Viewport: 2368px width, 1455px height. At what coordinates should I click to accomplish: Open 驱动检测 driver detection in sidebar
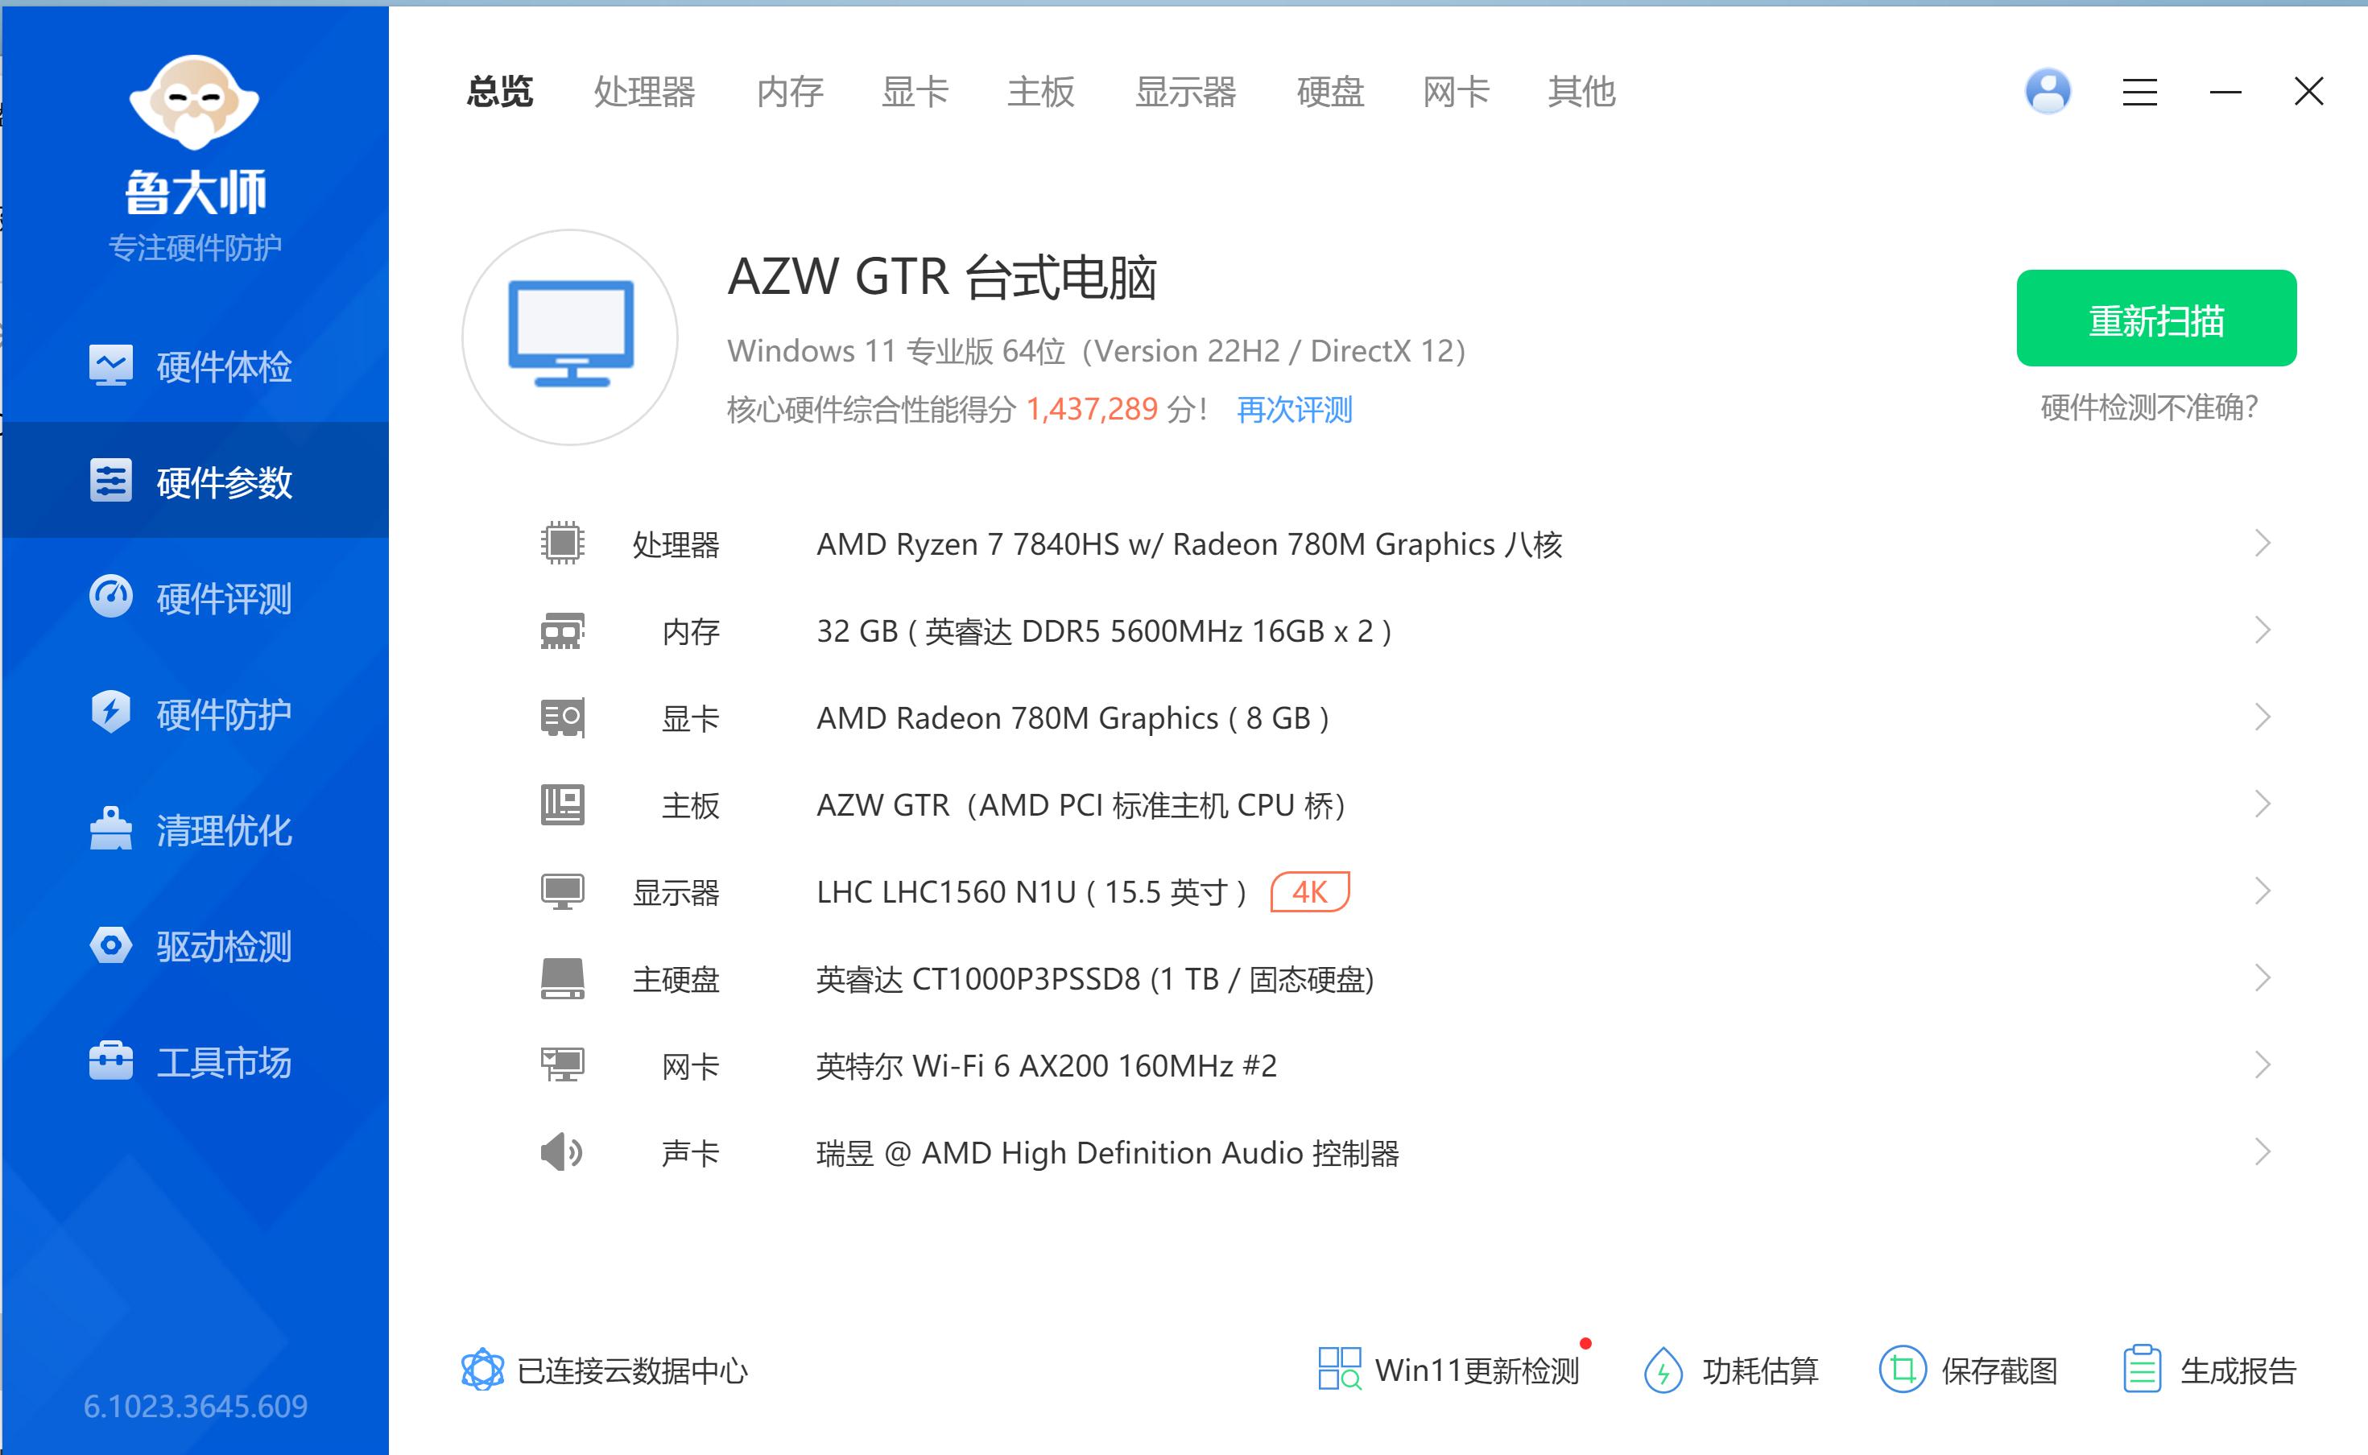click(192, 946)
